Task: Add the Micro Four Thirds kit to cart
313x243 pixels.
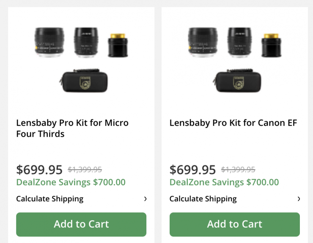Action: 81,224
